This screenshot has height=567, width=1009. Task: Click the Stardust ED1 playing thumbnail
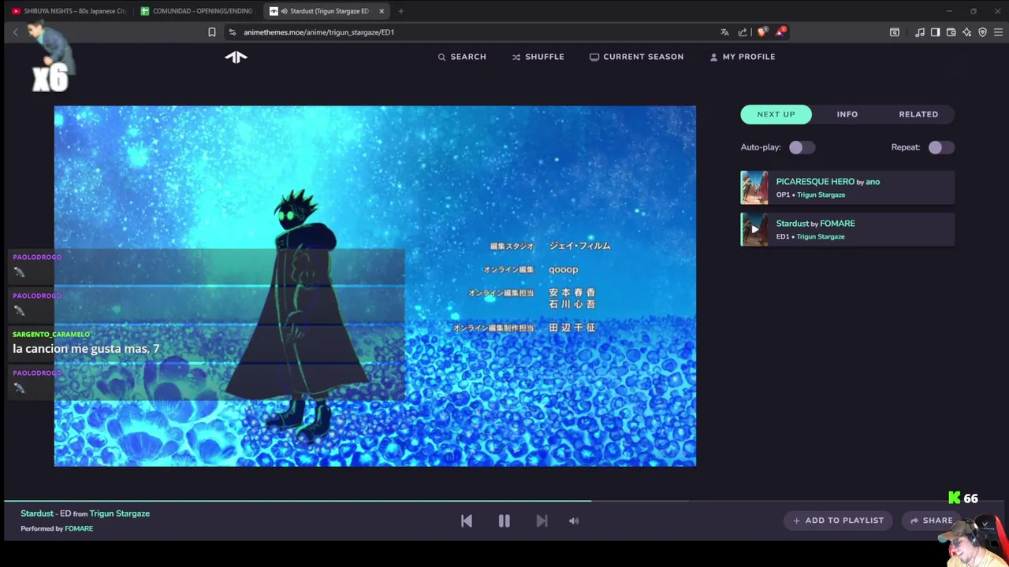[754, 230]
